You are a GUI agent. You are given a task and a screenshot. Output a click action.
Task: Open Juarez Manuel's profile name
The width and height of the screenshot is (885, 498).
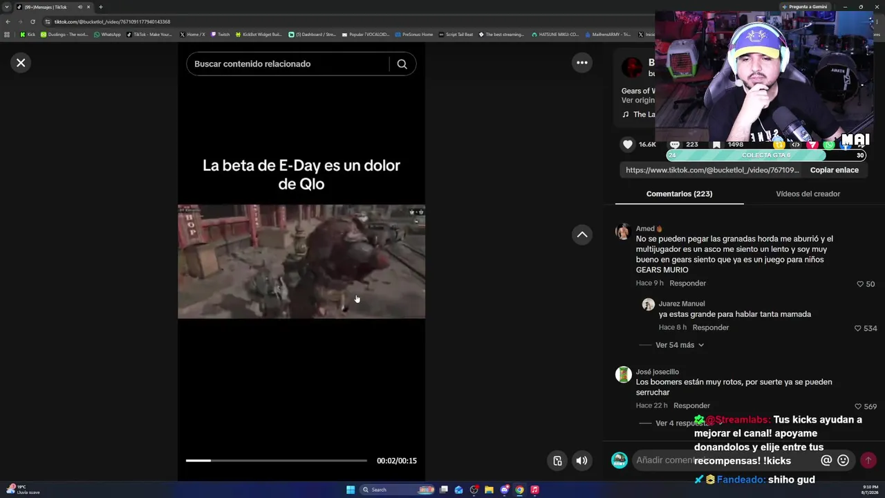[x=682, y=304]
